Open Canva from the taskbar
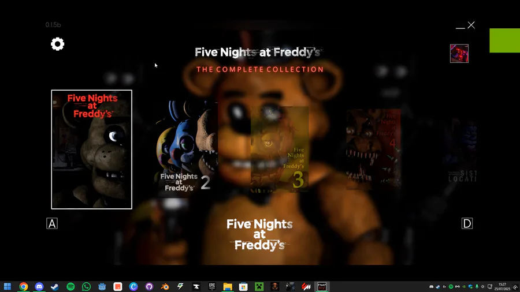This screenshot has width=520, height=292. [x=133, y=286]
